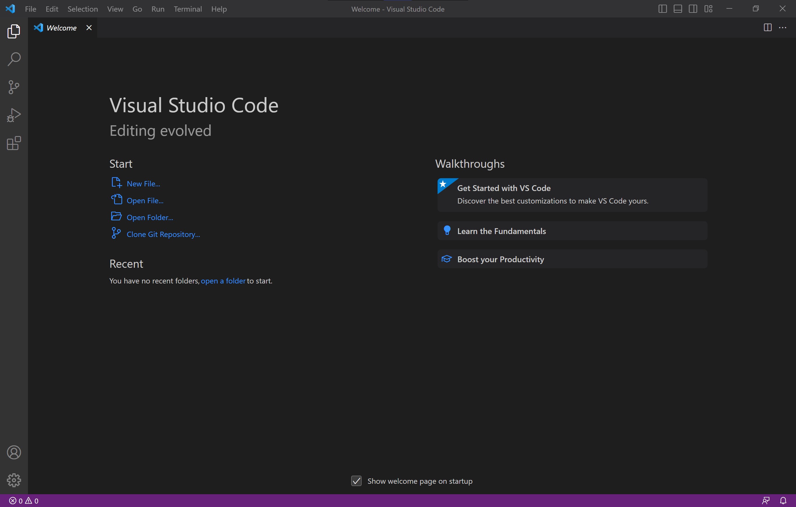Open the Manage gear icon
Image resolution: width=796 pixels, height=507 pixels.
[14, 480]
